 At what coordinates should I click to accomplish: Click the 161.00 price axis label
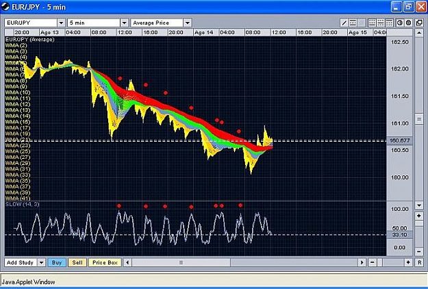(400, 123)
